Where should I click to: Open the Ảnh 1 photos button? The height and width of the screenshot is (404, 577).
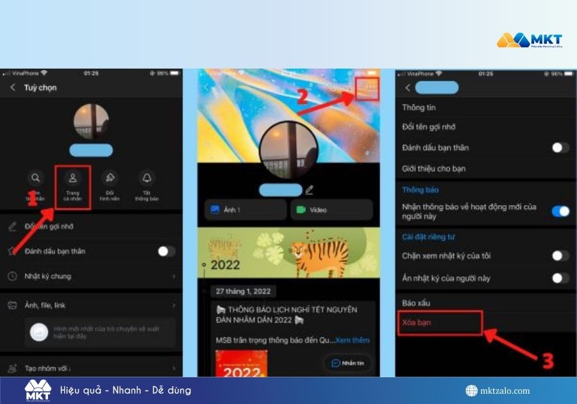coord(245,210)
